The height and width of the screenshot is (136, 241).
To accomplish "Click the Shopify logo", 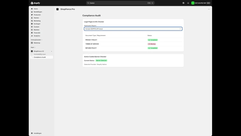I will pos(35,3).
